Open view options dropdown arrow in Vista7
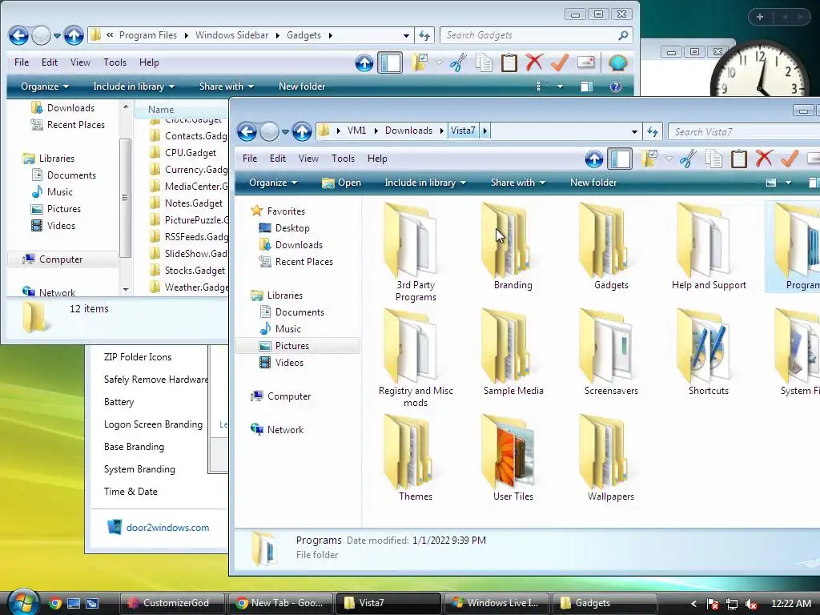 (788, 183)
